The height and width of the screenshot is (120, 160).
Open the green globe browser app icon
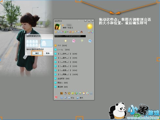pos(73,93)
